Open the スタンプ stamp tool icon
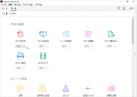 [x=66, y=88]
